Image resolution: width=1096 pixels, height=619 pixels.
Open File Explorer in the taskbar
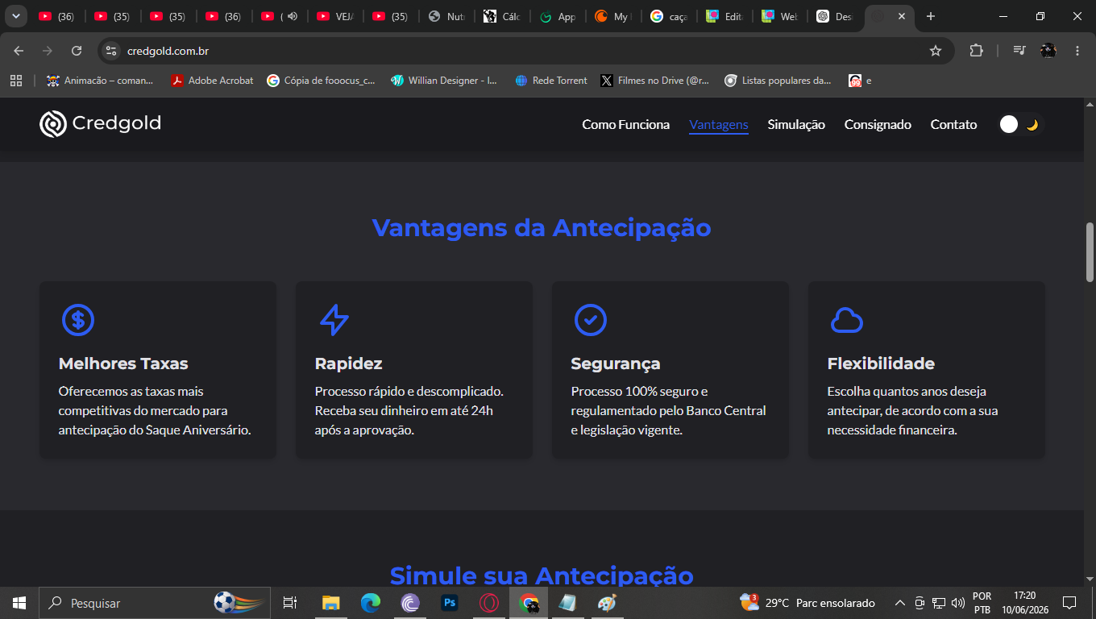point(331,602)
